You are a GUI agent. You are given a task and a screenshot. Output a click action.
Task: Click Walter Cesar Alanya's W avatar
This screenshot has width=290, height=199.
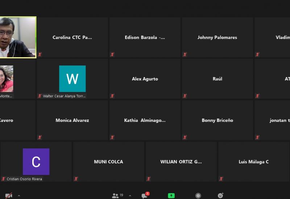click(x=72, y=79)
